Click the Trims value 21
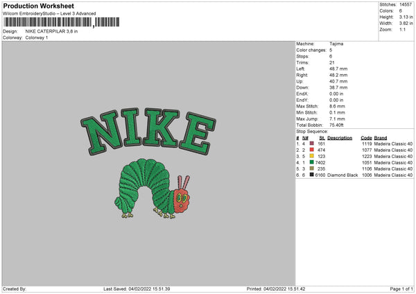The height and width of the screenshot is (294, 416). tap(332, 62)
